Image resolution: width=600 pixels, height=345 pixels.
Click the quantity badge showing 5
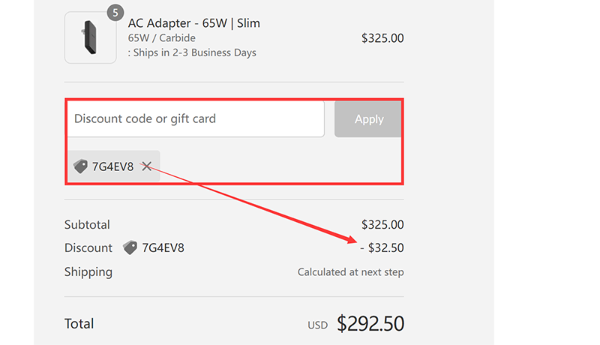[x=115, y=13]
